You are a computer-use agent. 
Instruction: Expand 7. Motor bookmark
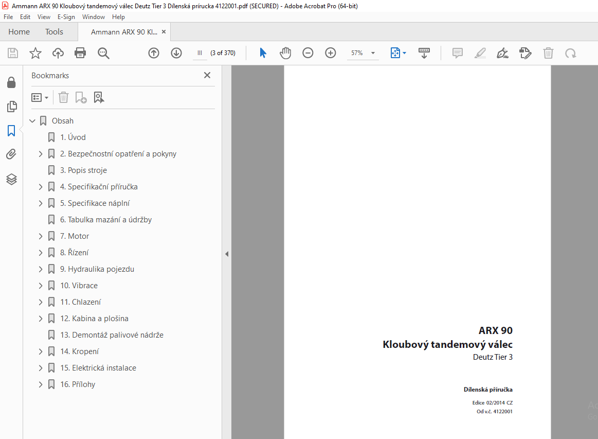41,236
